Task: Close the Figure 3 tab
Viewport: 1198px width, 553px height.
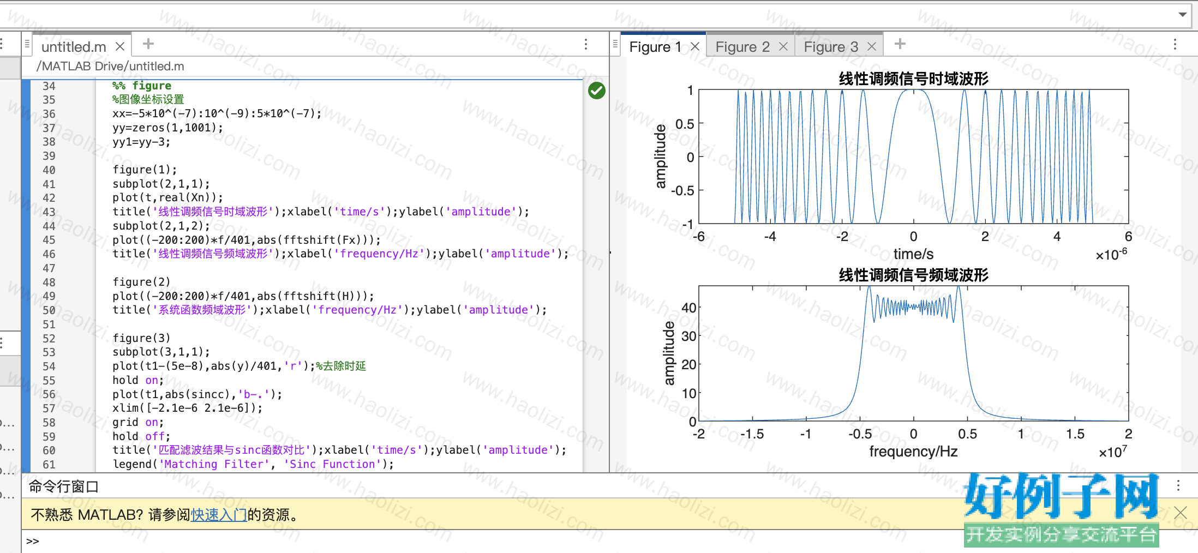Action: tap(872, 47)
